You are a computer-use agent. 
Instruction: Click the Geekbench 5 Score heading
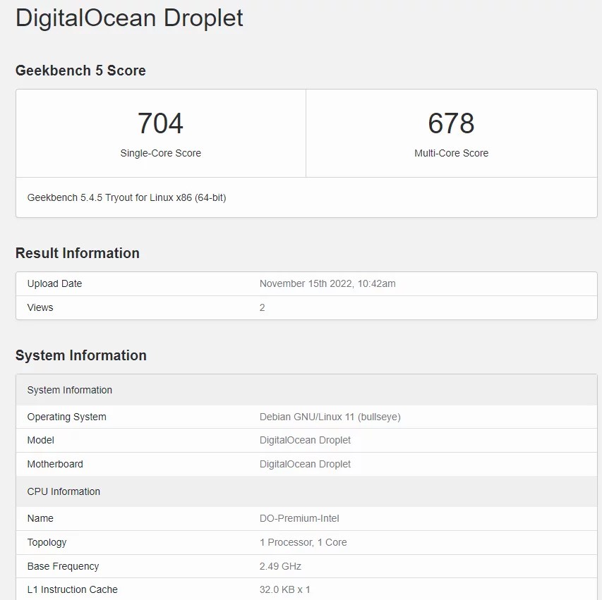coord(80,71)
